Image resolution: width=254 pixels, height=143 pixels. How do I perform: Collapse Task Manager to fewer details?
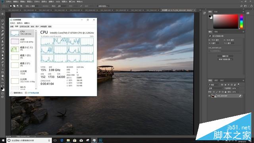pos(17,93)
